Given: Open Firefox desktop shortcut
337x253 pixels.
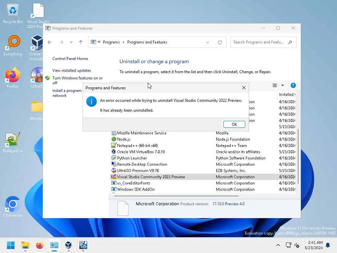Looking at the screenshot, I should pyautogui.click(x=13, y=78).
